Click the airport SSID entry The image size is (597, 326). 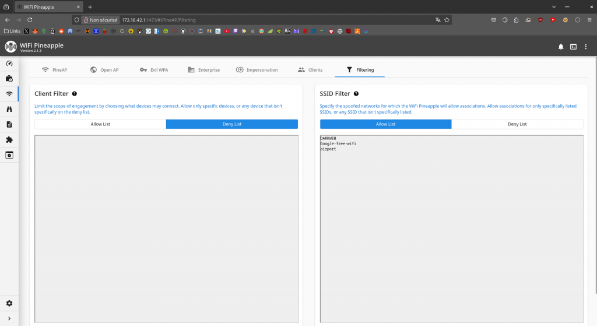coord(328,149)
